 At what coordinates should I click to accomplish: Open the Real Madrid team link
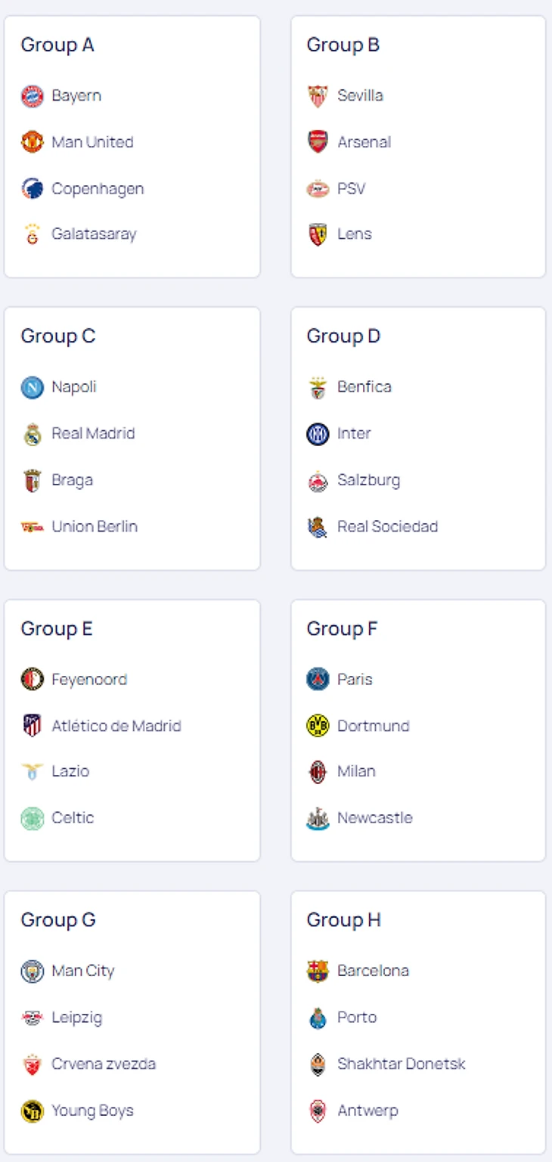[x=93, y=433]
